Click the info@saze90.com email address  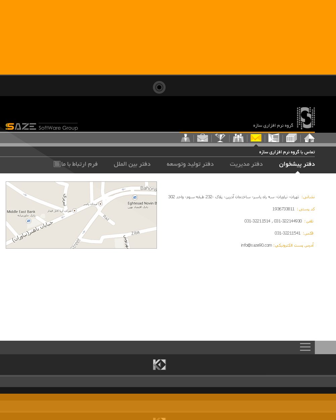point(256,245)
